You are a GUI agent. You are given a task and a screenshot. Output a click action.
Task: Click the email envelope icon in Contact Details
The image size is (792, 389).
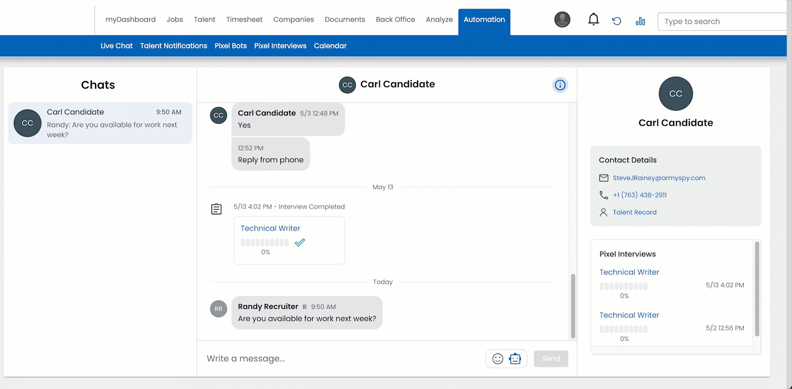pyautogui.click(x=604, y=178)
